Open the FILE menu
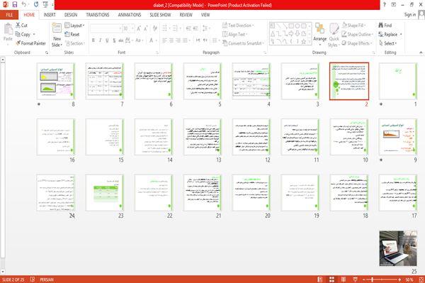Image resolution: width=425 pixels, height=283 pixels. [9, 15]
